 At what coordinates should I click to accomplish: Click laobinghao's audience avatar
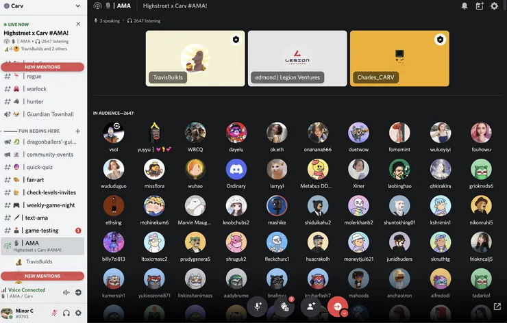(x=399, y=169)
